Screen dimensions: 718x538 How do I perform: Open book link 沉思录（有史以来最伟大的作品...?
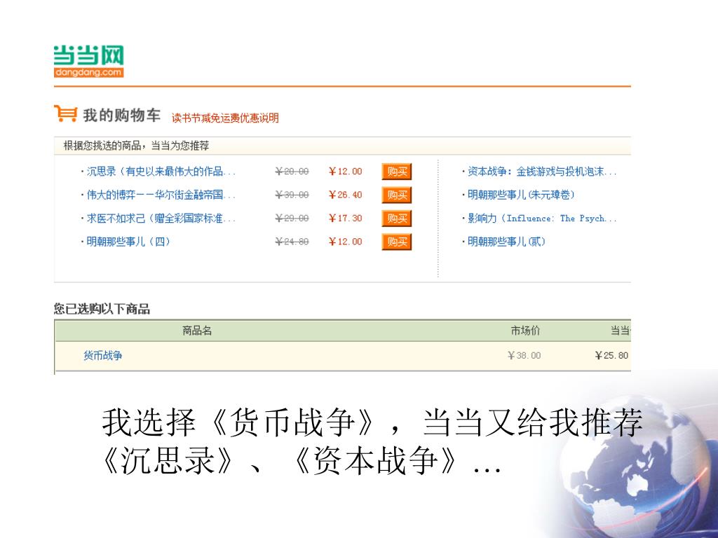pyautogui.click(x=161, y=172)
